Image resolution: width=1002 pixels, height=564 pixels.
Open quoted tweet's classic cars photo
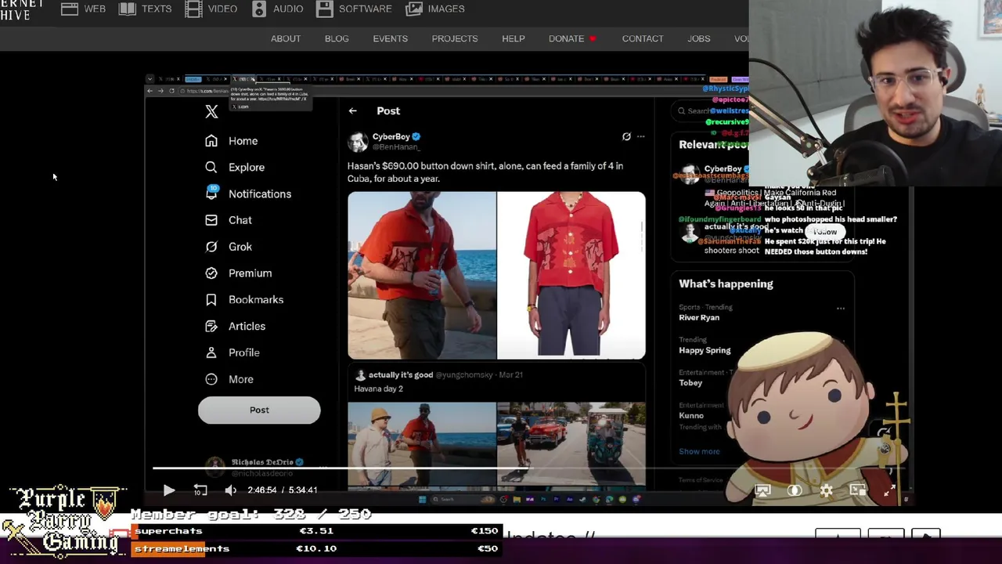coord(571,443)
